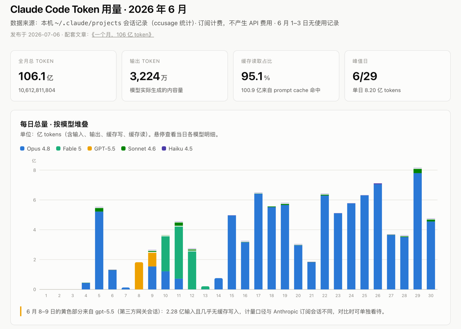Select the teal Fable 5 segment on day 11
Image resolution: width=461 pixels, height=329 pixels.
tap(179, 253)
